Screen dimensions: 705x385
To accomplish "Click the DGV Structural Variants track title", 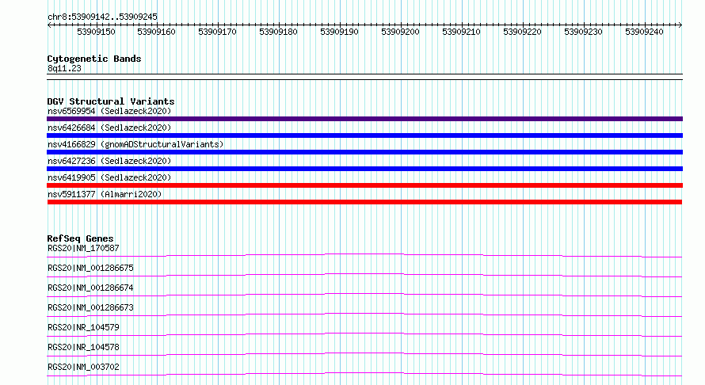I will coord(111,101).
